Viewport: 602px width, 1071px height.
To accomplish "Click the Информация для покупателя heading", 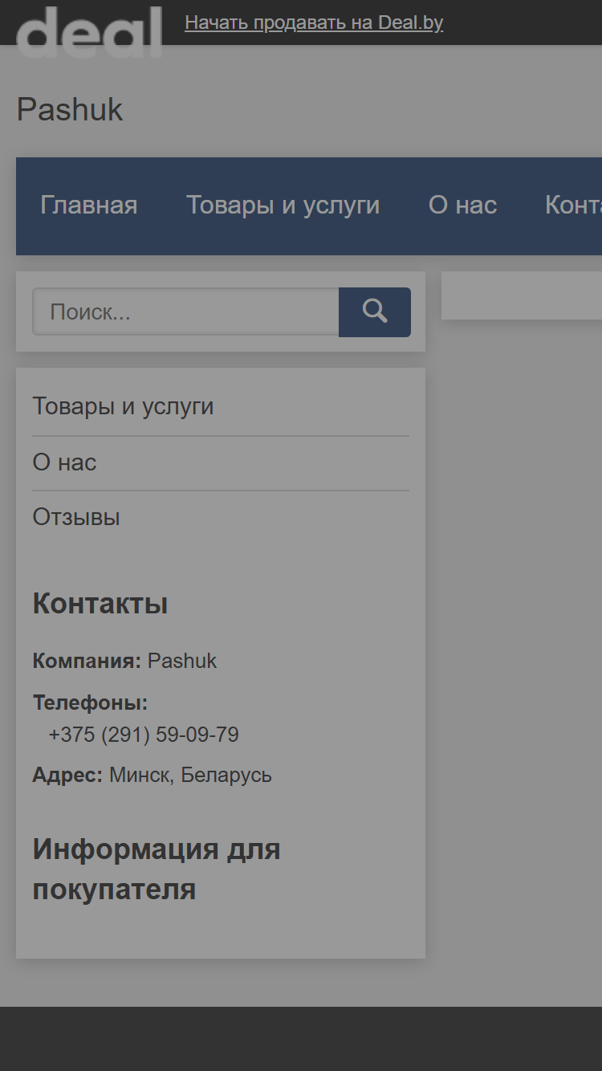I will tap(157, 869).
